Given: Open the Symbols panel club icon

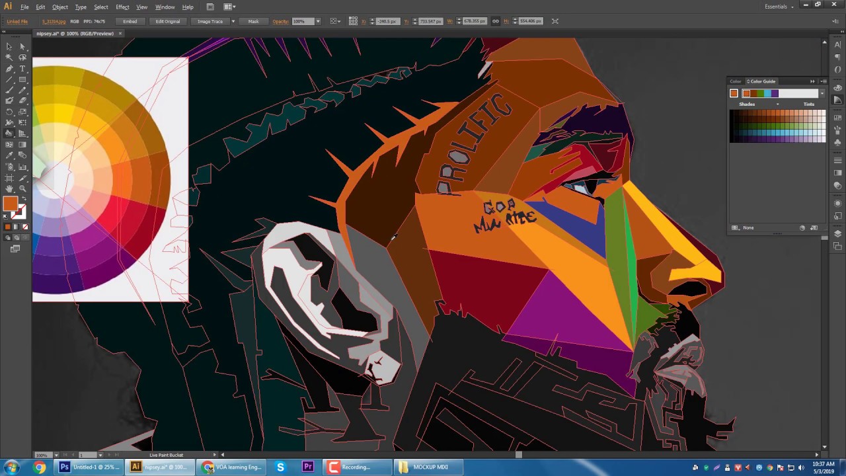Looking at the screenshot, I should coord(837,143).
